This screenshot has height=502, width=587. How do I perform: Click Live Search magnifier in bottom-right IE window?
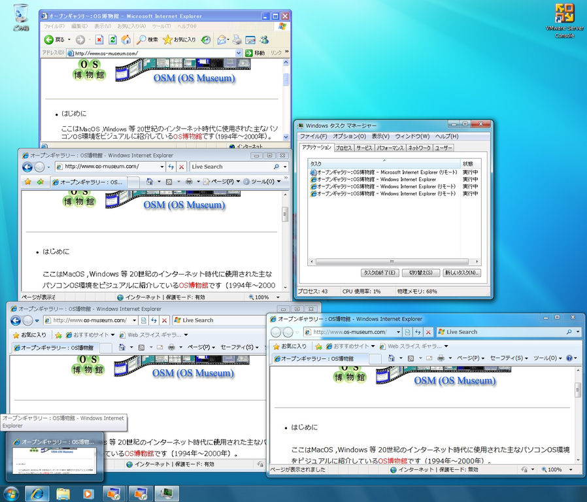(569, 332)
